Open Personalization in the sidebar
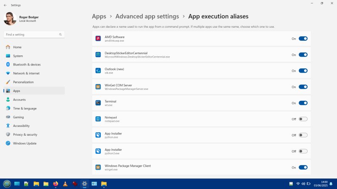This screenshot has height=189, width=337. tap(23, 82)
